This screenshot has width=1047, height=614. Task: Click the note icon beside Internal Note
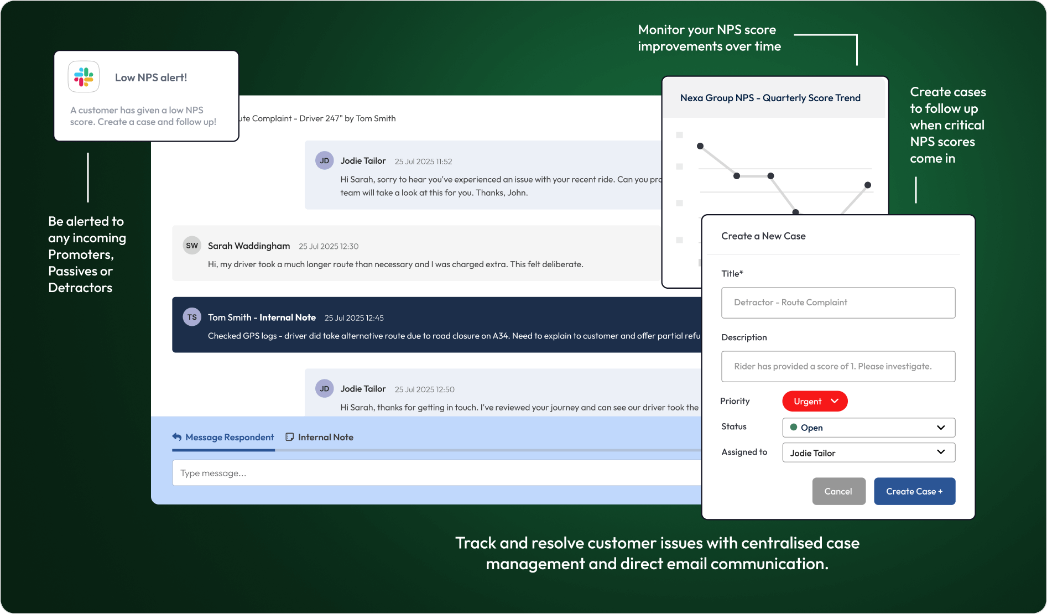point(289,437)
